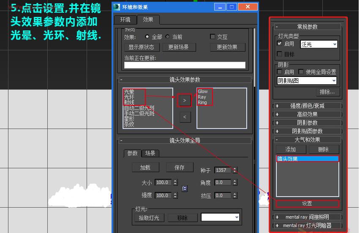Click the 挤压 spinner arrows
This screenshot has width=360, height=233.
[x=235, y=195]
